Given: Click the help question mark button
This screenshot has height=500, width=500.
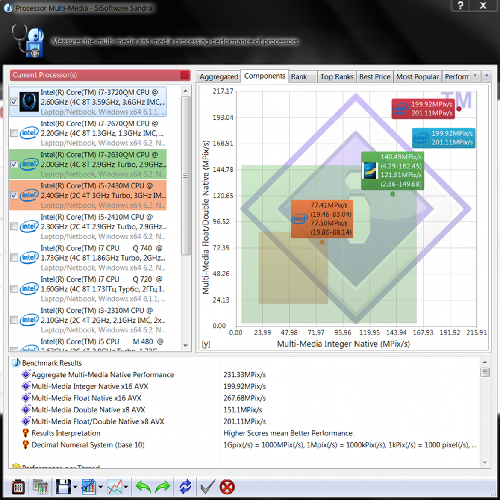Looking at the screenshot, I should click(460, 5).
